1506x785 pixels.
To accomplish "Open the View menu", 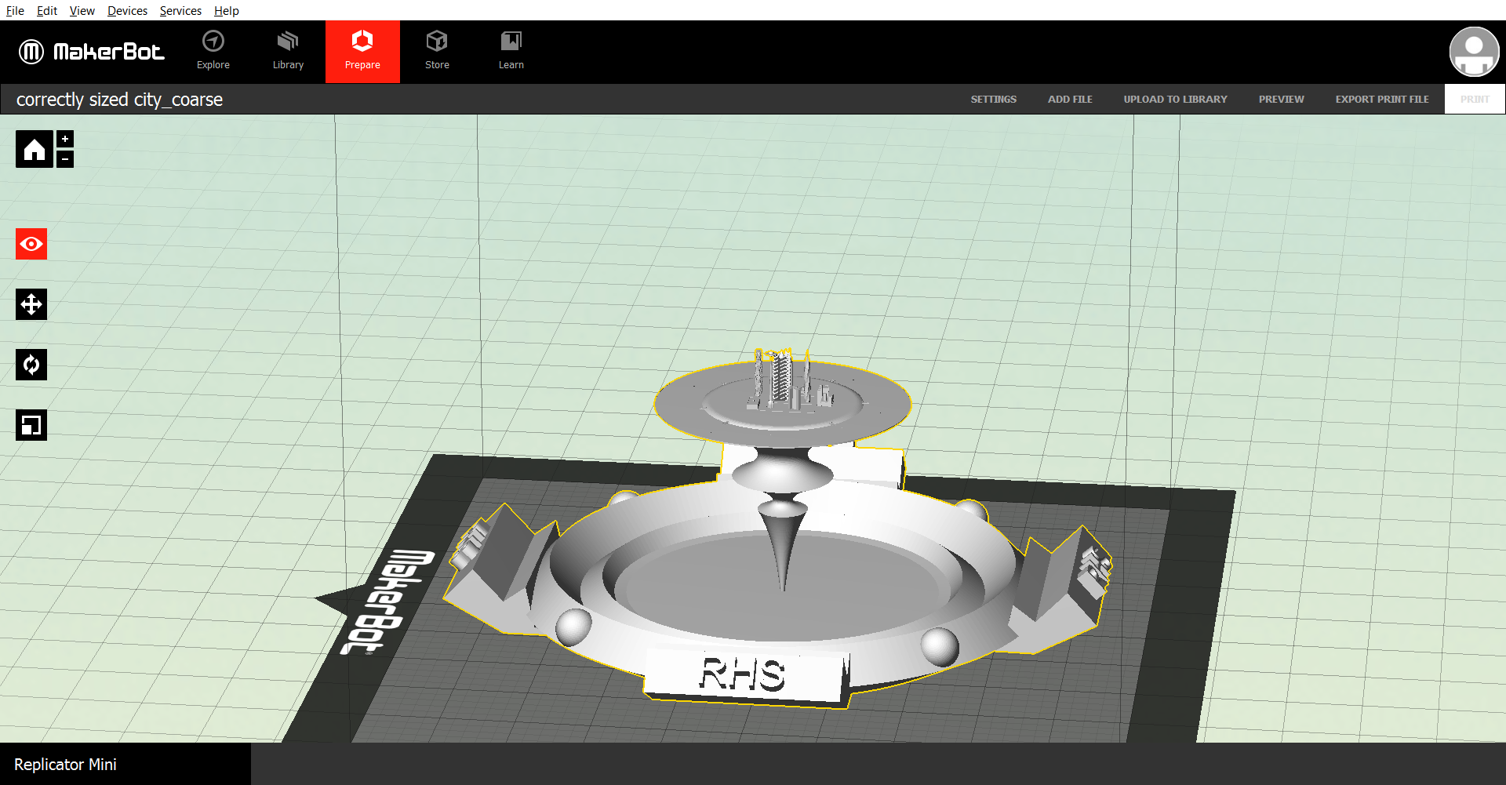I will 82,10.
